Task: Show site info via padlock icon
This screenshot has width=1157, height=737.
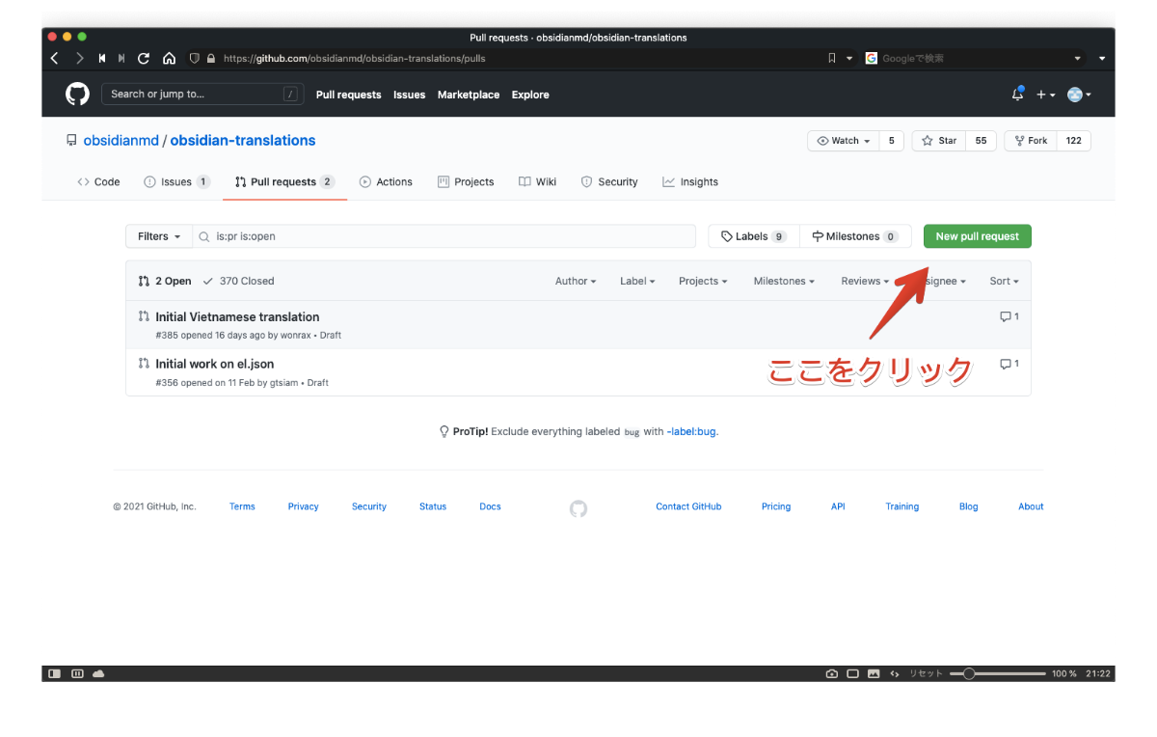Action: pyautogui.click(x=211, y=58)
